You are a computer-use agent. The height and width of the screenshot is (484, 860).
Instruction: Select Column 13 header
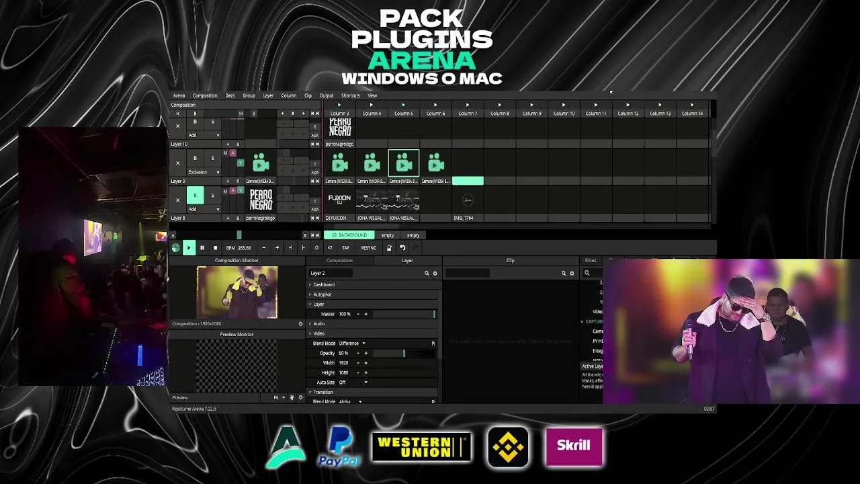(x=660, y=114)
